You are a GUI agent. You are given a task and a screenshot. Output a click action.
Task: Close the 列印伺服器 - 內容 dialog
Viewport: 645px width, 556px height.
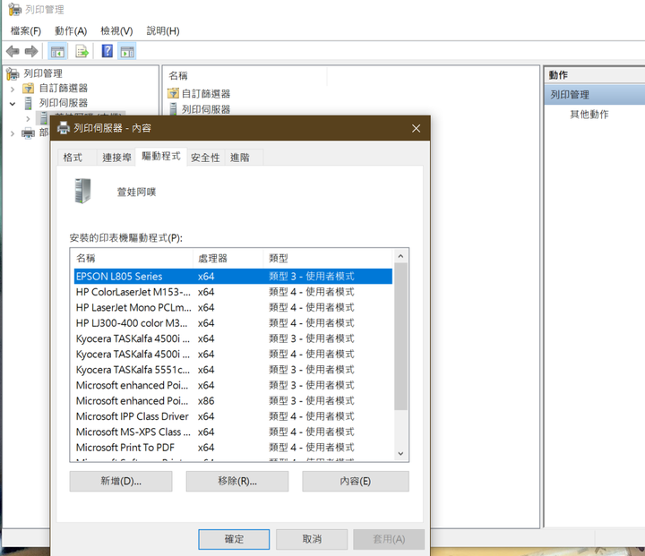416,128
